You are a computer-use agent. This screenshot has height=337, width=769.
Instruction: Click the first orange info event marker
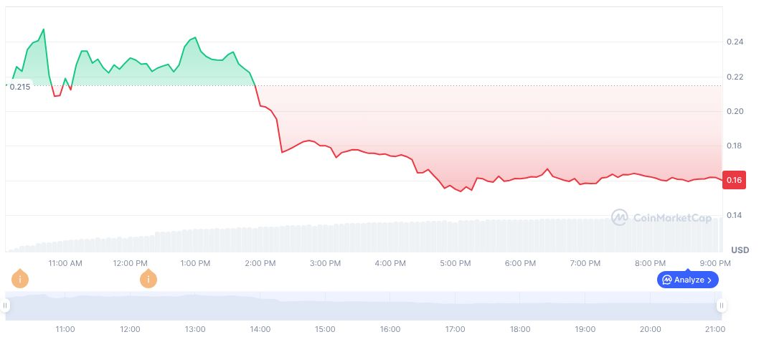click(x=21, y=278)
